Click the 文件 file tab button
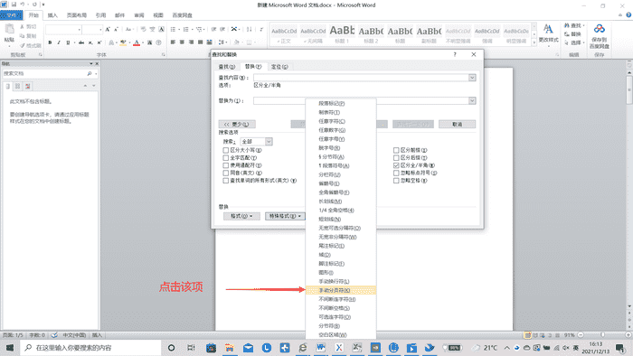Viewport: 633px width, 356px height. click(x=11, y=15)
